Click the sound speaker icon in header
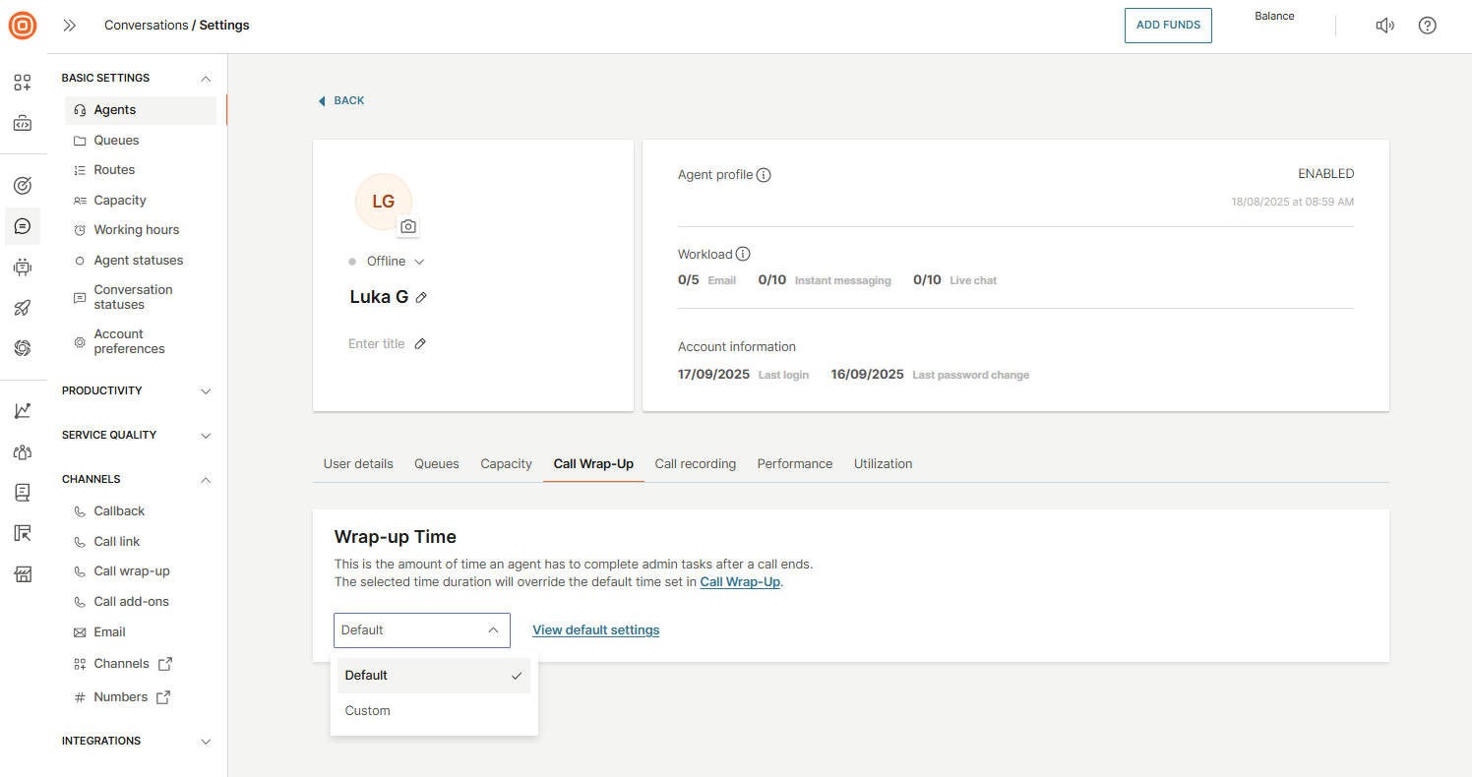 point(1384,26)
